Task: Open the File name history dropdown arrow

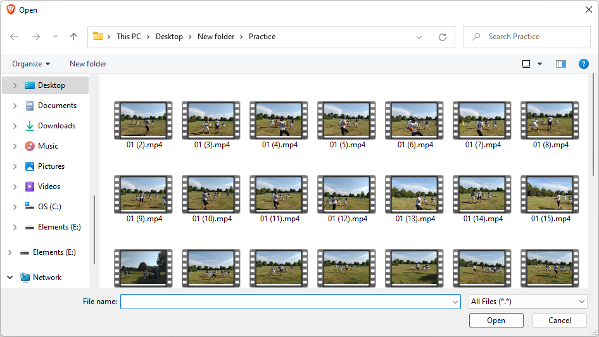Action: [x=455, y=302]
